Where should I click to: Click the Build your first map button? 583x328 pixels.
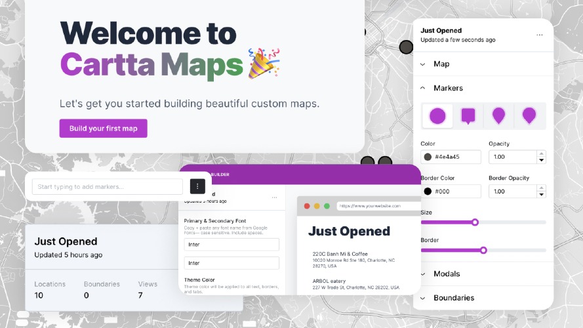pos(104,129)
